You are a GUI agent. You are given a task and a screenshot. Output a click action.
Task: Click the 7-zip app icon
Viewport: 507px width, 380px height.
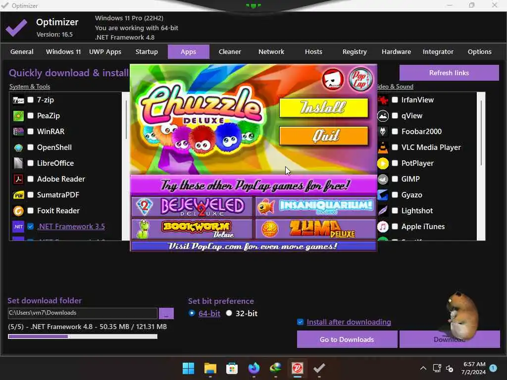coord(18,100)
